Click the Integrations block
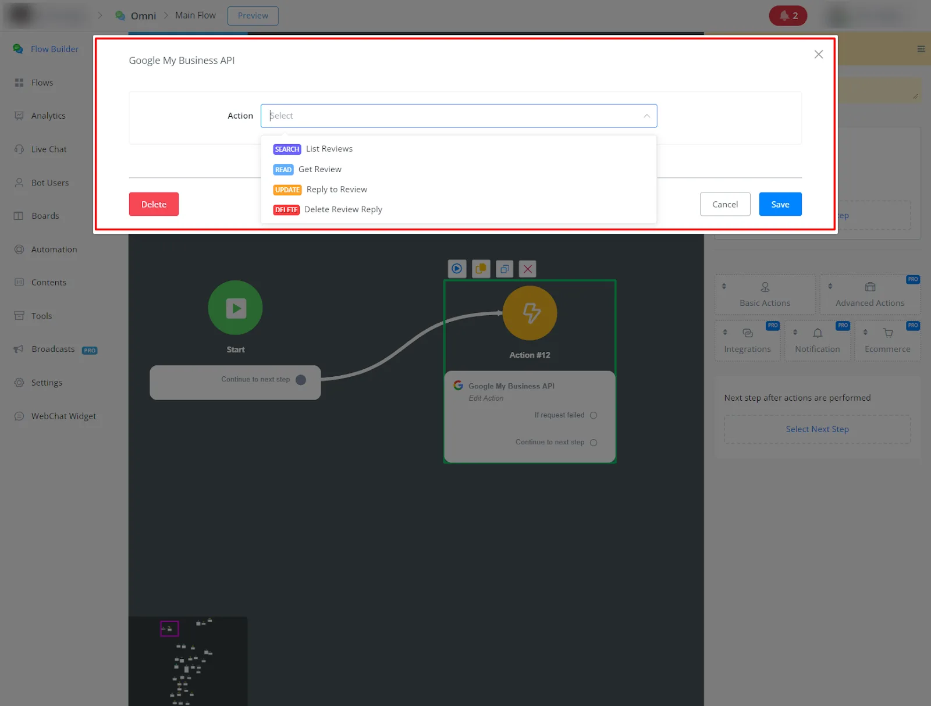Image resolution: width=931 pixels, height=706 pixels. tap(747, 341)
